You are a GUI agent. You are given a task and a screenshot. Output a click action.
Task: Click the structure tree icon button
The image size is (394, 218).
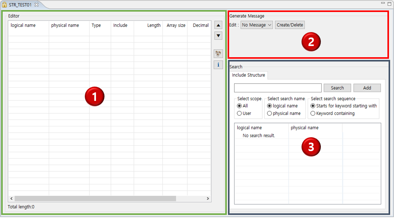(x=218, y=53)
